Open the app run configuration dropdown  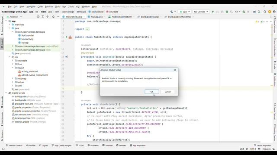[185, 12]
